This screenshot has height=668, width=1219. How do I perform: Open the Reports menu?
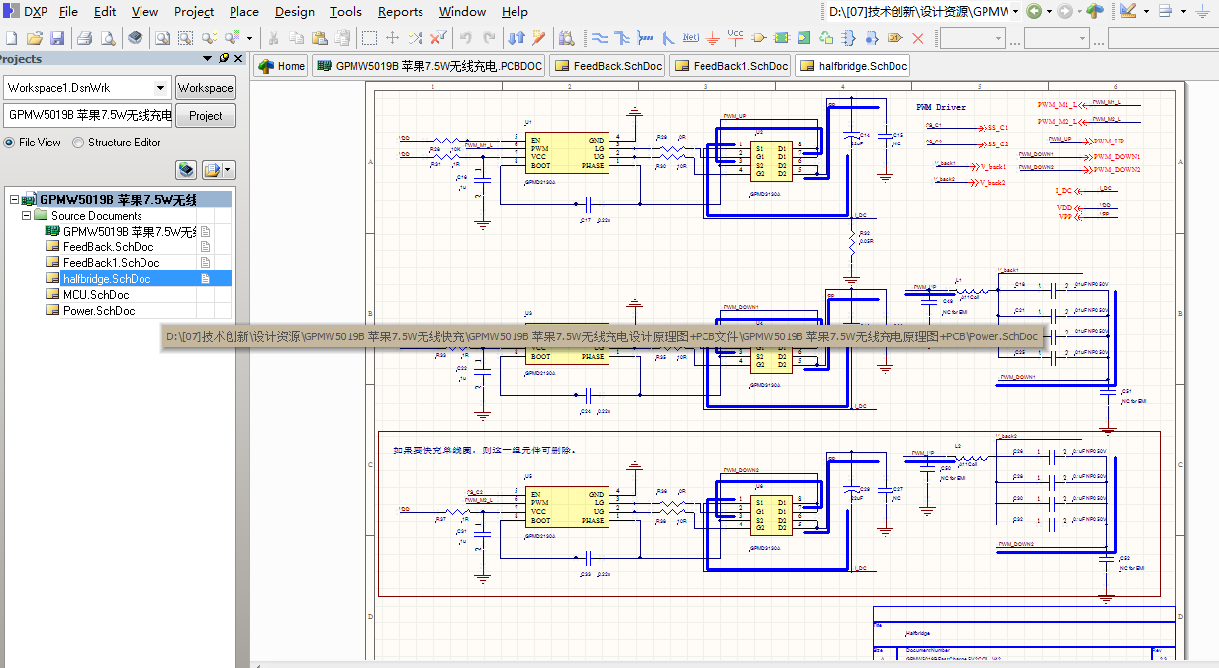[x=400, y=12]
